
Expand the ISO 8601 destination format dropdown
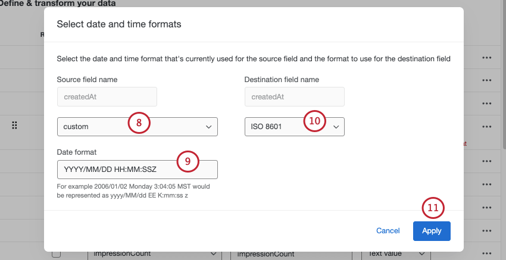pos(294,127)
